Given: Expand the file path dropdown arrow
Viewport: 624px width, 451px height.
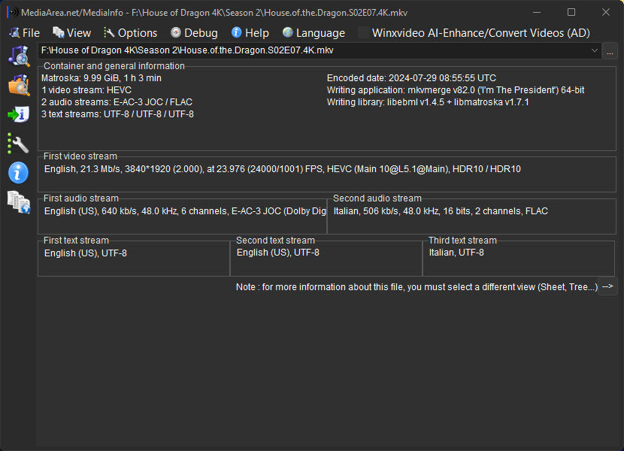Looking at the screenshot, I should 594,50.
